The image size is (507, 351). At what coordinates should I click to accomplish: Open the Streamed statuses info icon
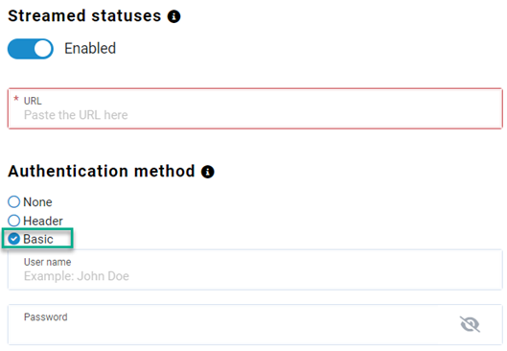point(174,16)
